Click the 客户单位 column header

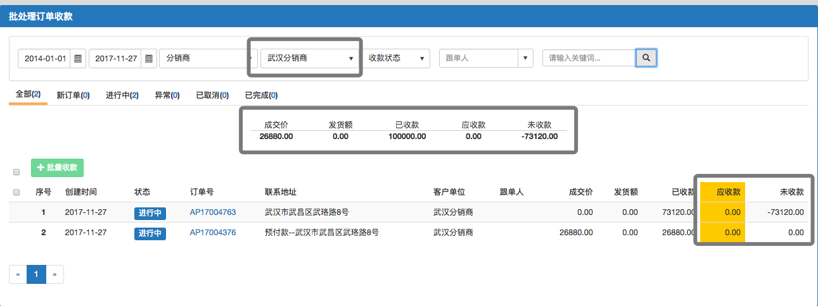point(449,192)
